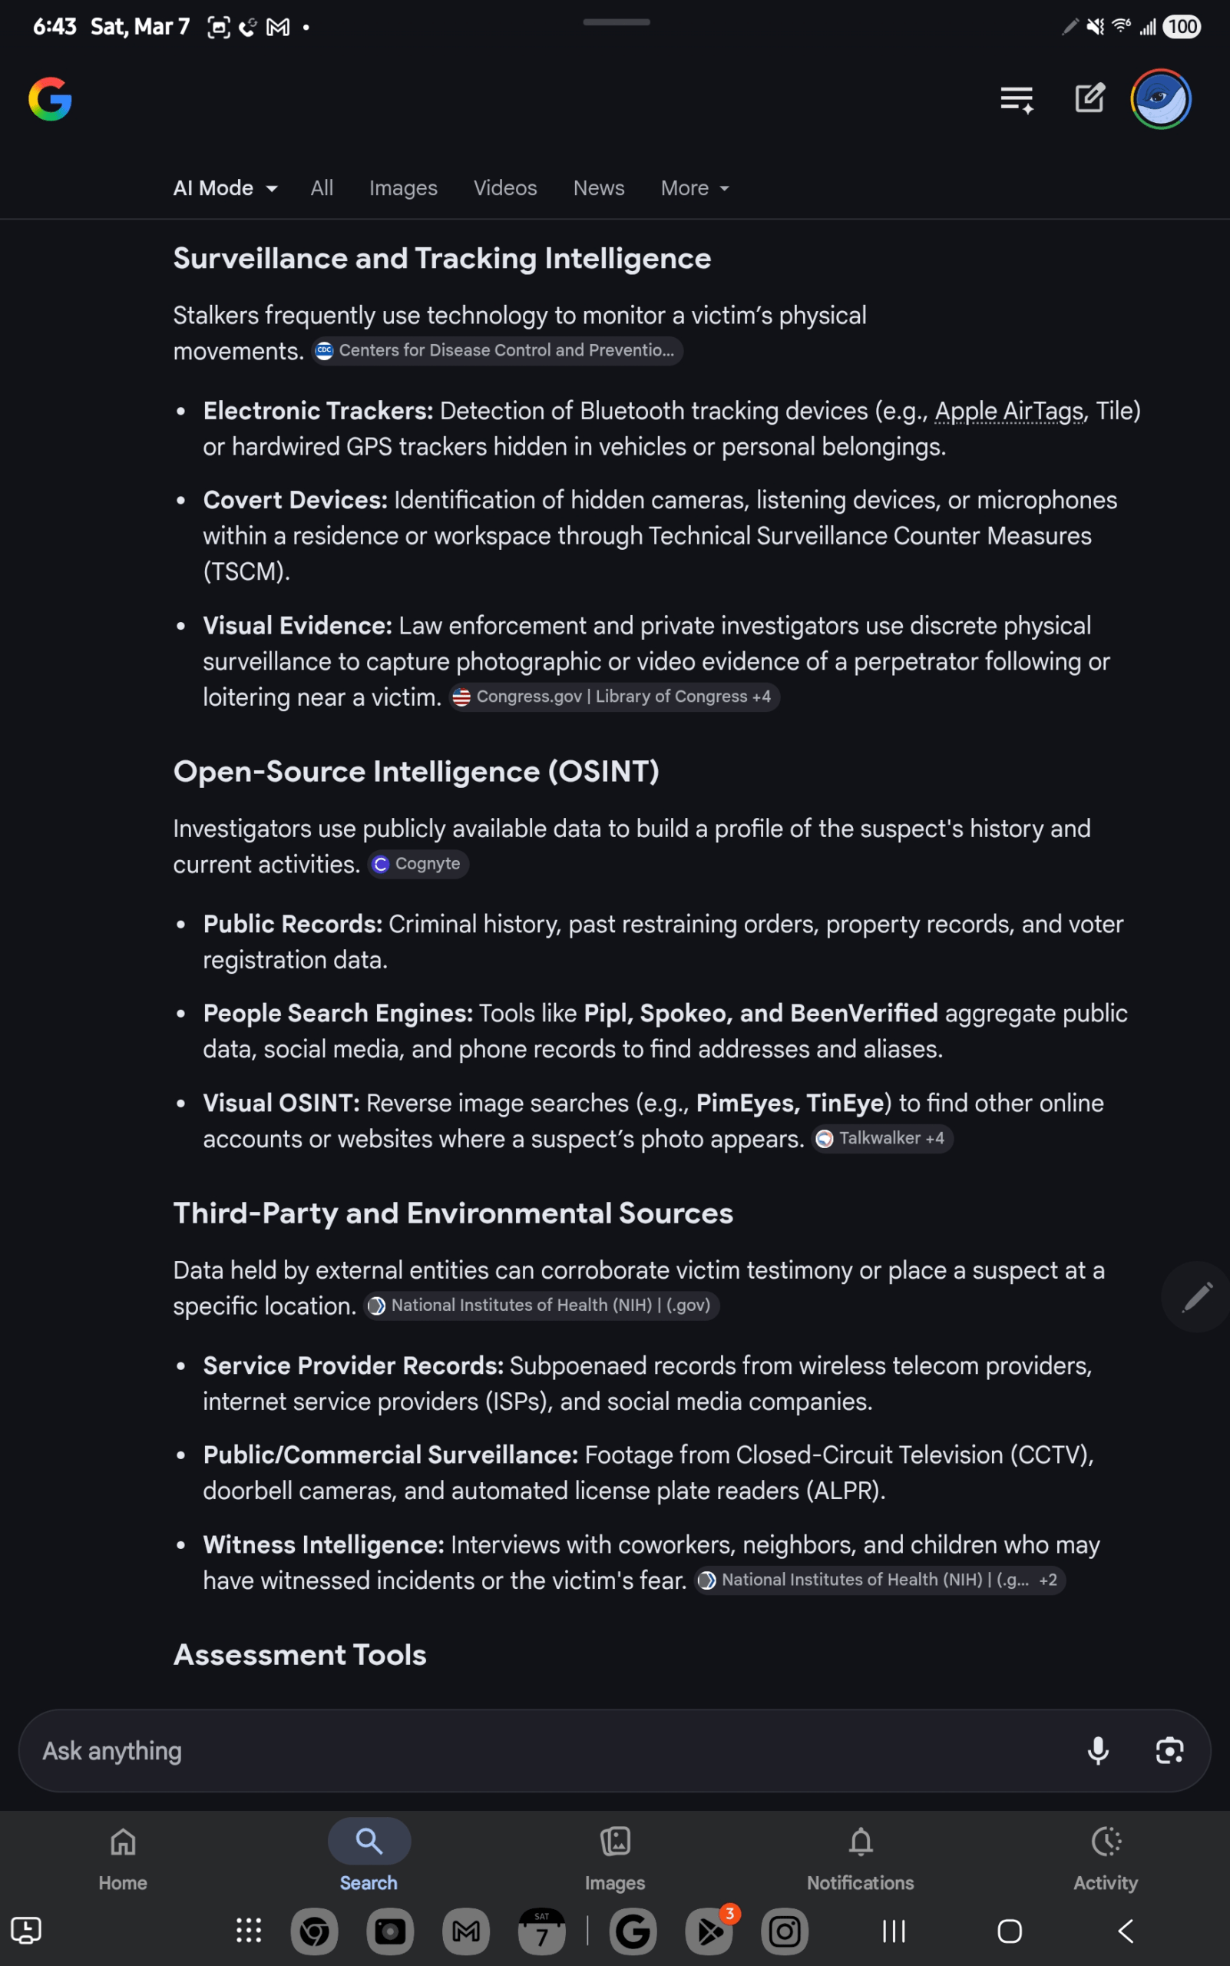This screenshot has height=1966, width=1230.
Task: Expand the More search categories menu
Action: click(693, 187)
